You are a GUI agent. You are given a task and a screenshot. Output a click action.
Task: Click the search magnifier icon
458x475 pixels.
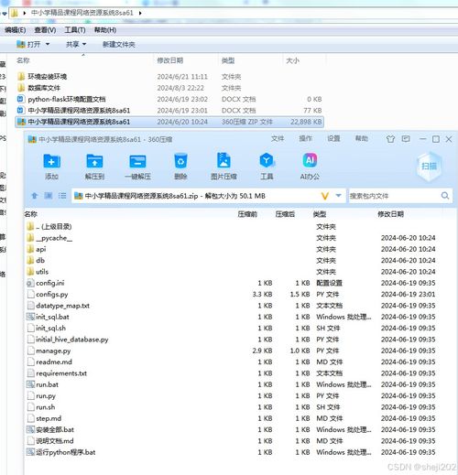click(445, 196)
